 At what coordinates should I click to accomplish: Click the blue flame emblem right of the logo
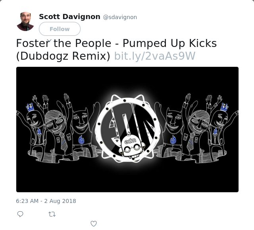pyautogui.click(x=173, y=140)
